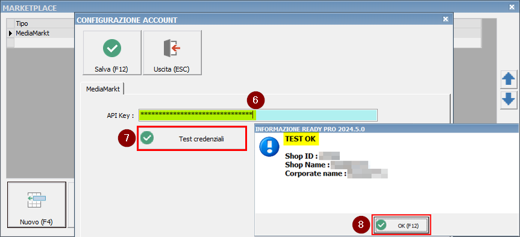520x237 pixels.
Task: Move row up with blue arrow
Action: (x=509, y=80)
